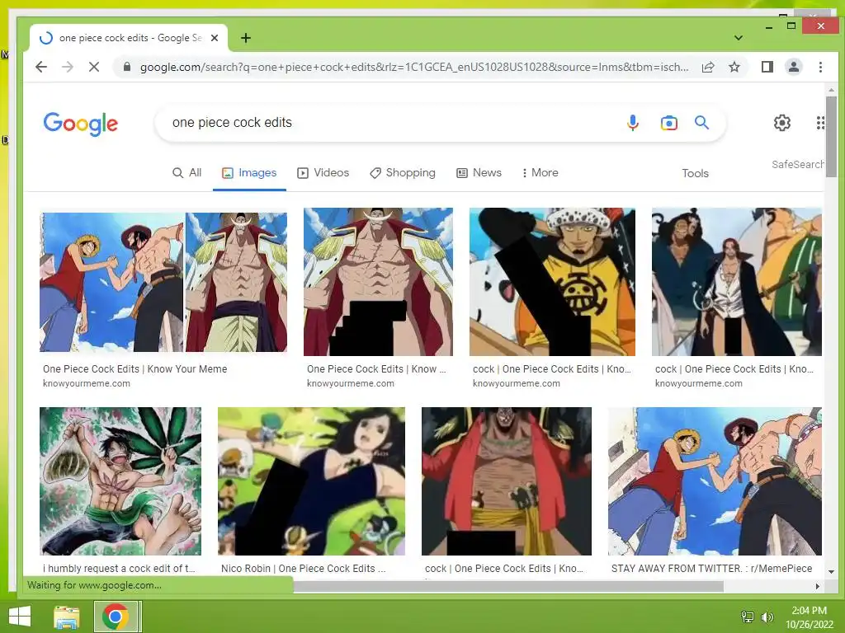Click Chrome icon in the taskbar
845x633 pixels.
(116, 617)
